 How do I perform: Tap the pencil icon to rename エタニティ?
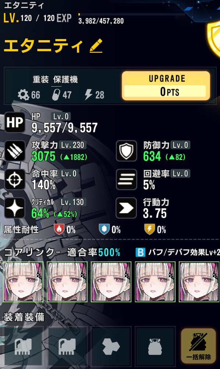(x=96, y=46)
